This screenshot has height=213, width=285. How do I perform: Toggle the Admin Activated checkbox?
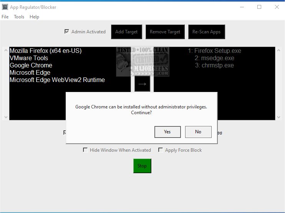[67, 31]
